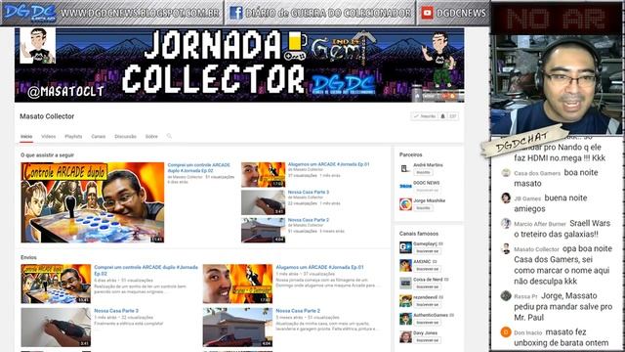Subscribe to AM3NIC with Inscrever-se button
Image resolution: width=625 pixels, height=352 pixels.
click(427, 270)
